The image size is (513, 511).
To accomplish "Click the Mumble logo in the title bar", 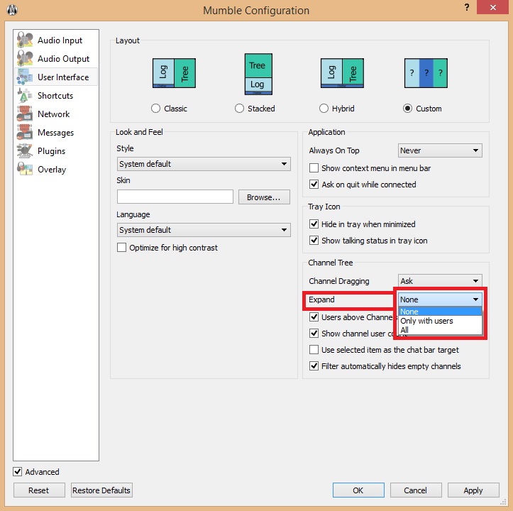I will (12, 10).
